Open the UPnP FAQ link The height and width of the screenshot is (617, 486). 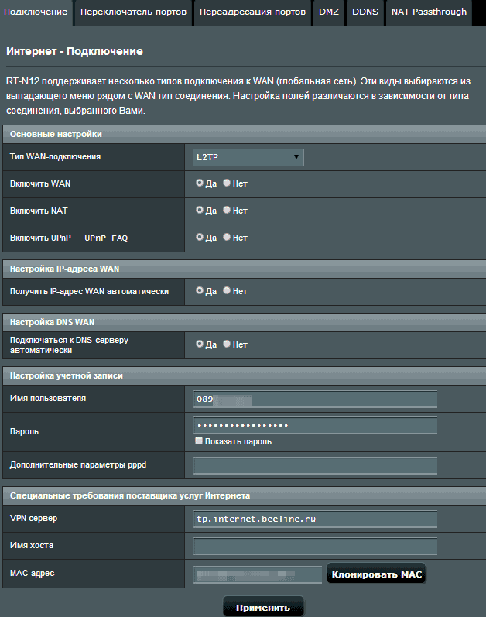pos(106,238)
